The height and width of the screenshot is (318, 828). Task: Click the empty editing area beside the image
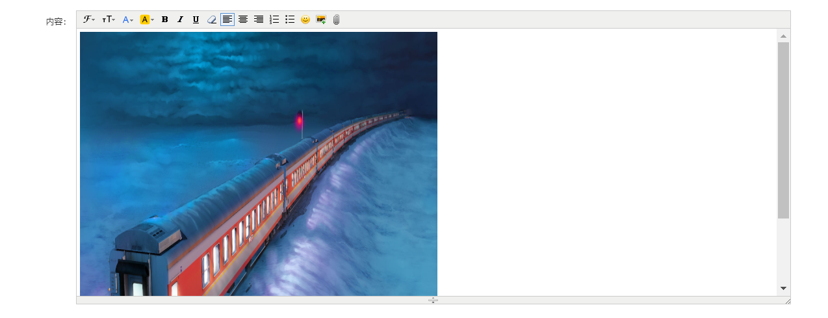pos(606,163)
